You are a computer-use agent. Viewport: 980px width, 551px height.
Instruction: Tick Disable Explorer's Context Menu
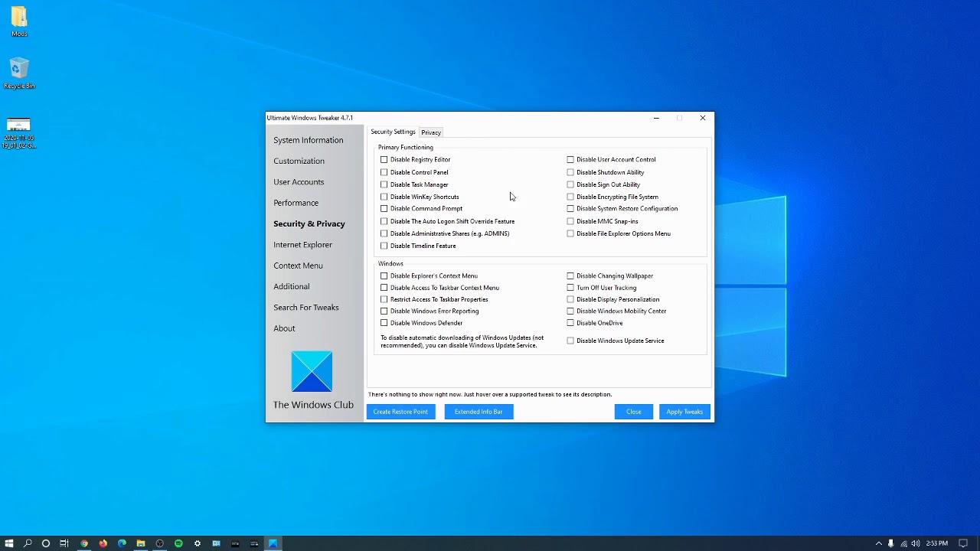(384, 275)
